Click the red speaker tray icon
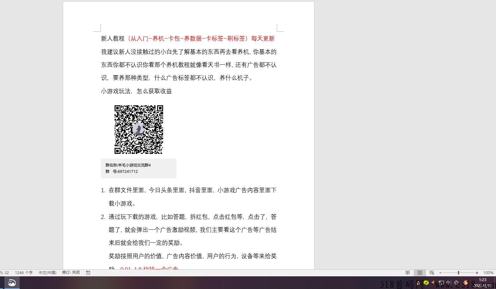Viewport: 496px width, 289px height. click(x=433, y=282)
